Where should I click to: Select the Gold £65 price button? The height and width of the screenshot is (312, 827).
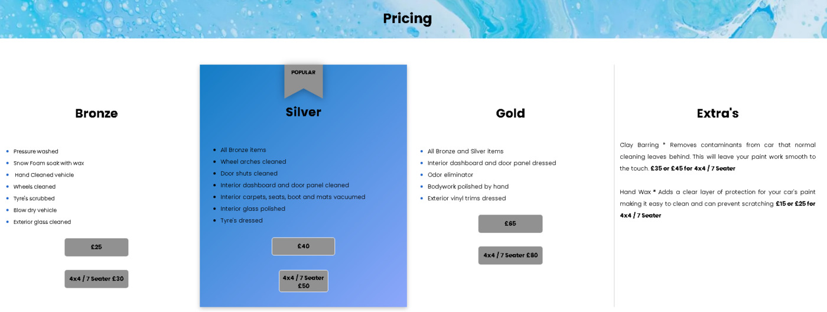pyautogui.click(x=510, y=223)
